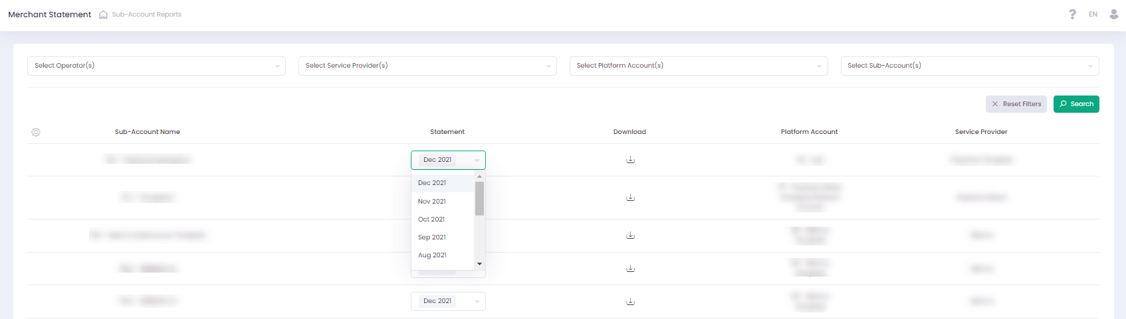Click the help question mark icon

pos(1072,14)
